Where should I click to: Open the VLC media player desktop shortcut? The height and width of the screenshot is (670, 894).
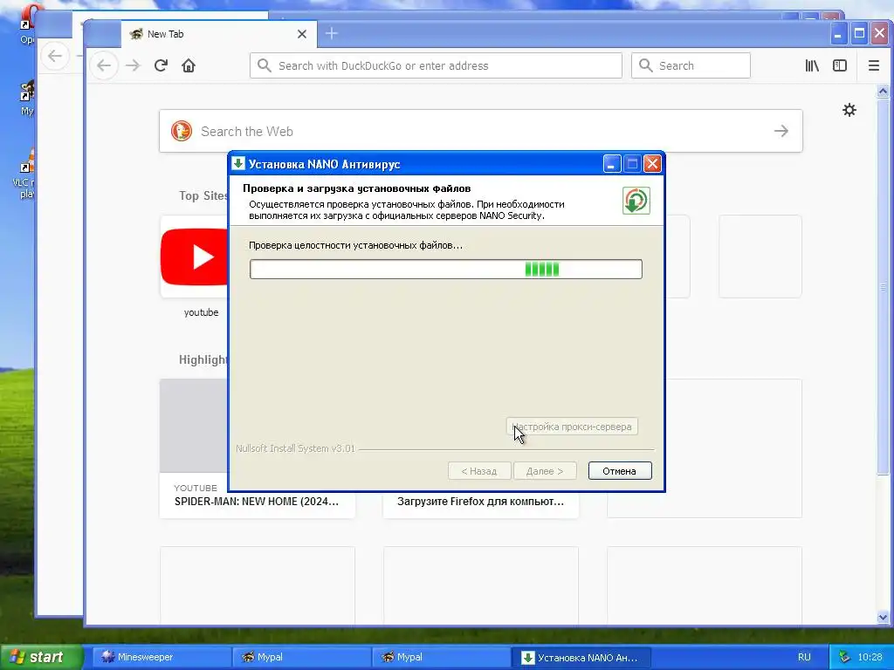24,174
